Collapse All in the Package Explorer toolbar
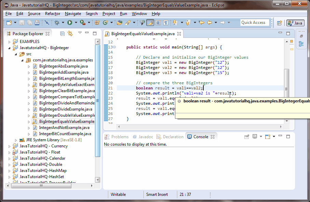310x202 pixels. 62,33
